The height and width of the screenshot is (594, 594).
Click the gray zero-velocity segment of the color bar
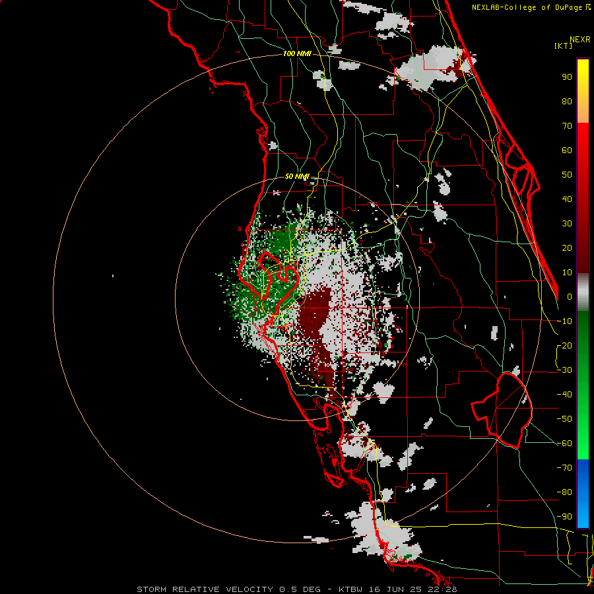[583, 292]
